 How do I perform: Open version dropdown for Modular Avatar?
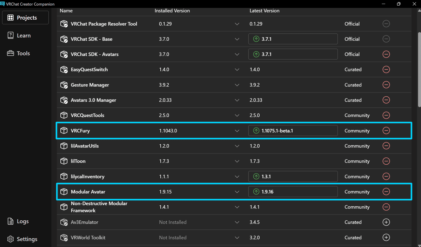click(237, 192)
